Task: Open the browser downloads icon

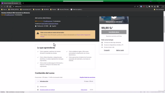Action: point(155,6)
